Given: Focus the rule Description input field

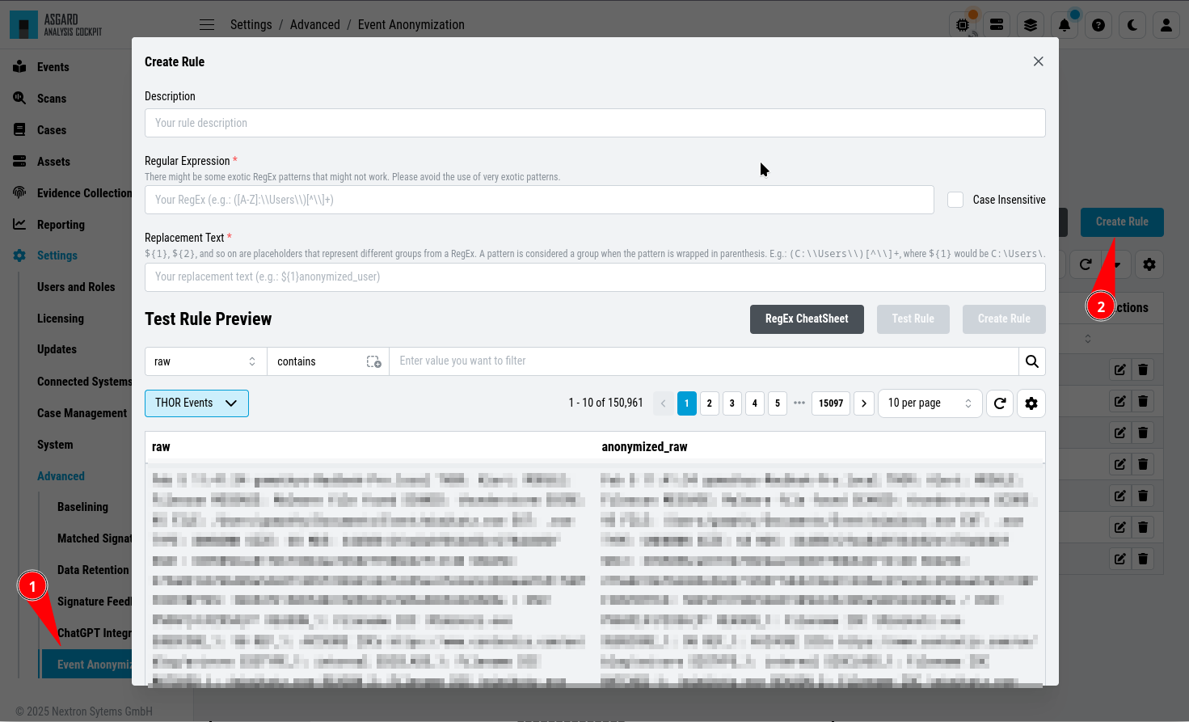Looking at the screenshot, I should pyautogui.click(x=595, y=123).
